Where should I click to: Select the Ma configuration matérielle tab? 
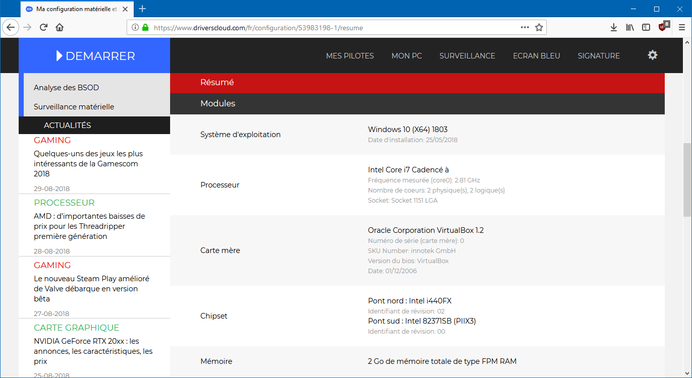pyautogui.click(x=77, y=9)
